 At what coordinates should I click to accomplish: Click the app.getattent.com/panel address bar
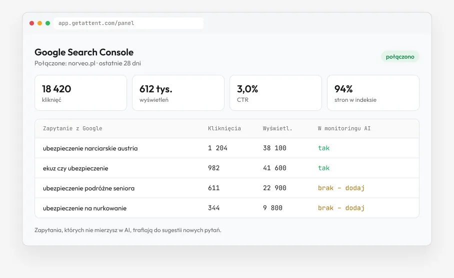(128, 23)
